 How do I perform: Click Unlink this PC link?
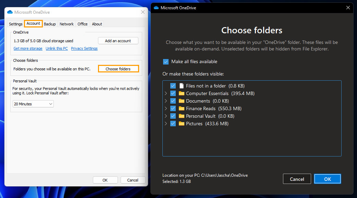click(x=57, y=48)
